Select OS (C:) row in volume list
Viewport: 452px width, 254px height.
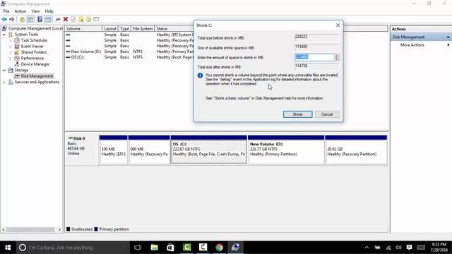coord(129,57)
